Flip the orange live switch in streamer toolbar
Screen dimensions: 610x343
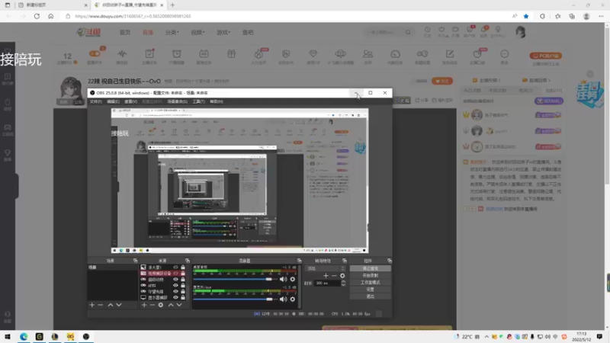pos(95,53)
